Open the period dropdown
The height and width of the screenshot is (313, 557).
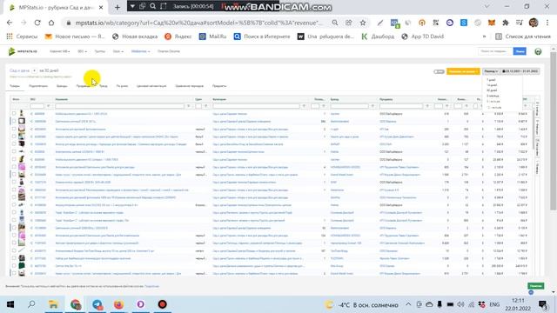491,71
